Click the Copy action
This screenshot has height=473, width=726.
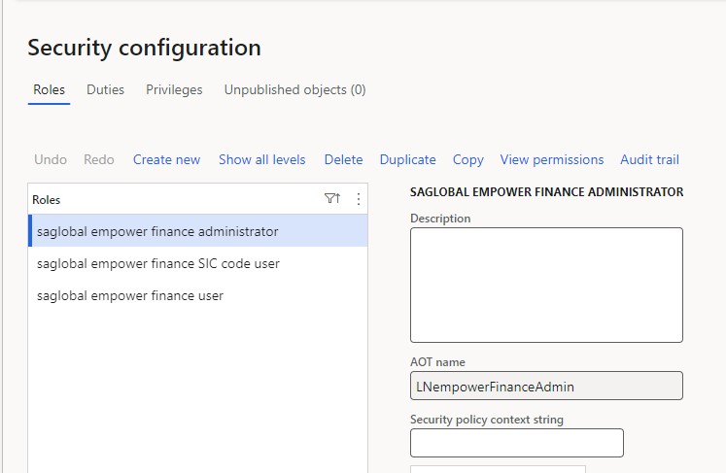click(x=468, y=159)
